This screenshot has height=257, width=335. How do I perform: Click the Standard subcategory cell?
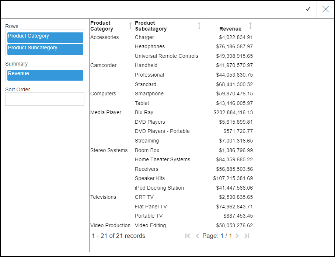pyautogui.click(x=146, y=85)
